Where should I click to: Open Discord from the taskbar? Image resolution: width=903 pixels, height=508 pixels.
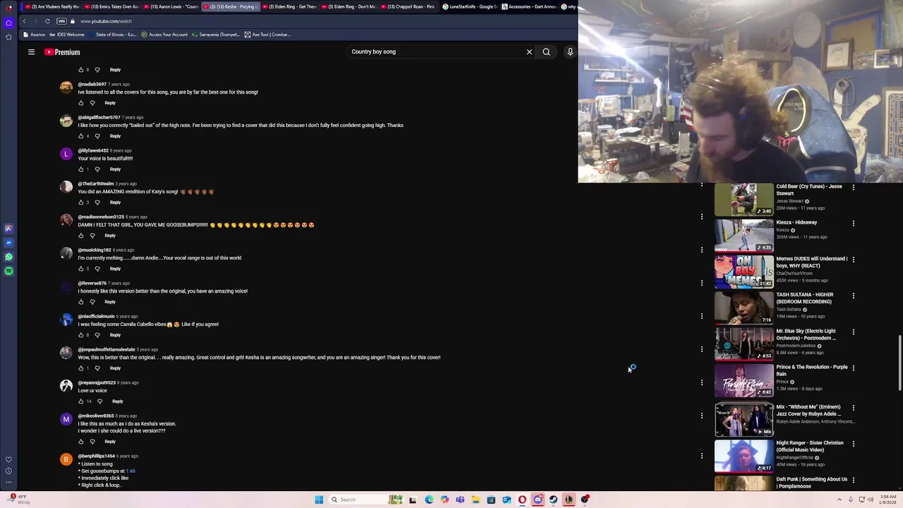coord(538,500)
